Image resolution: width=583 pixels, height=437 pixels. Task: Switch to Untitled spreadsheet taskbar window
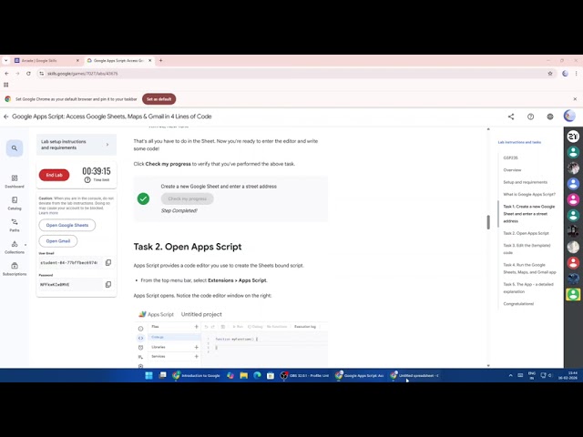(415, 375)
